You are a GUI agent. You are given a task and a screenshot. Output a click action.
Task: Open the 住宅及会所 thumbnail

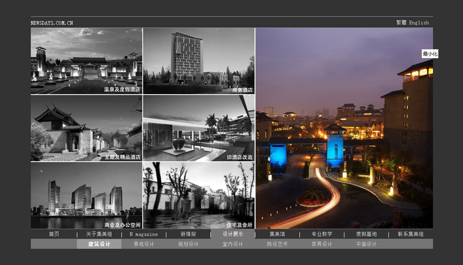[x=199, y=196]
